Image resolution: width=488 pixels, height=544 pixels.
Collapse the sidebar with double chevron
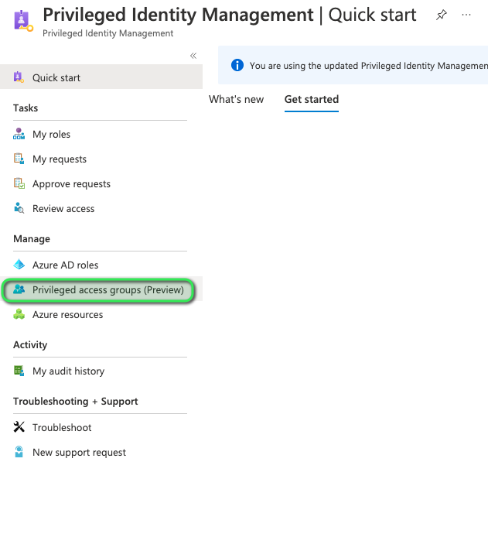point(193,56)
